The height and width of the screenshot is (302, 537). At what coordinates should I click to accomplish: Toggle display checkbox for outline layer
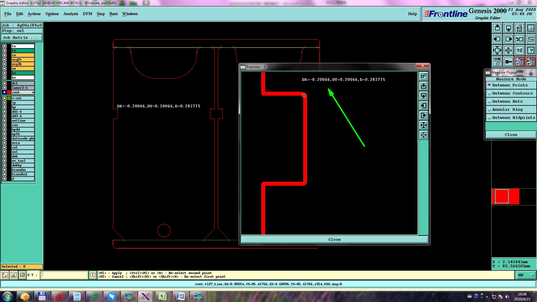[x=4, y=121]
